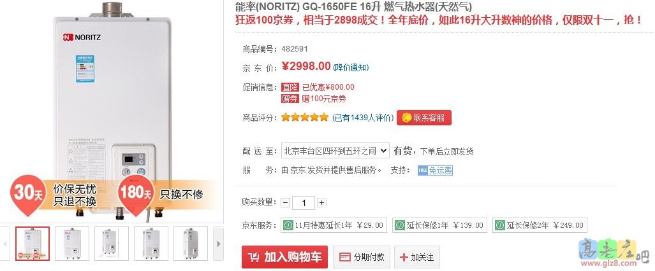Increase purchase quantity with plus button
This screenshot has height=271, width=655.
tap(321, 203)
